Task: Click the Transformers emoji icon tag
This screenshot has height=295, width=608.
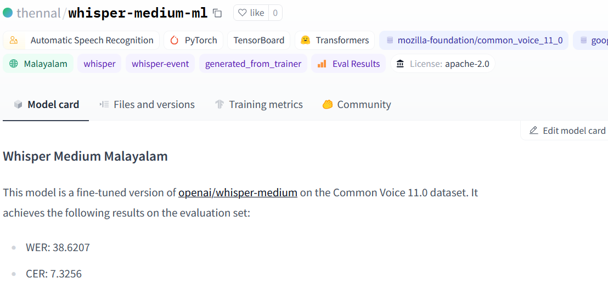Action: [335, 40]
